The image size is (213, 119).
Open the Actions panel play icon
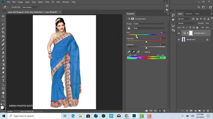click(x=173, y=20)
